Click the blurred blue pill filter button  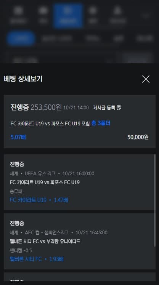click(21, 38)
